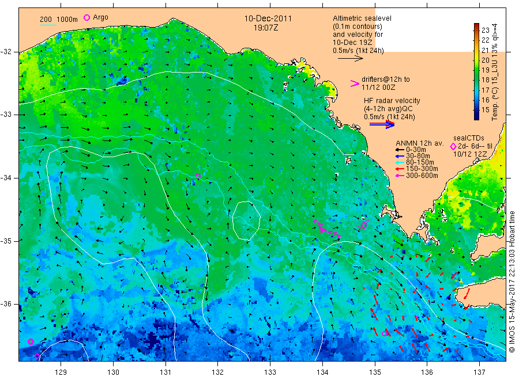
Task: Click the magenta drifters arrowhead legend symbol
Action: [355, 83]
